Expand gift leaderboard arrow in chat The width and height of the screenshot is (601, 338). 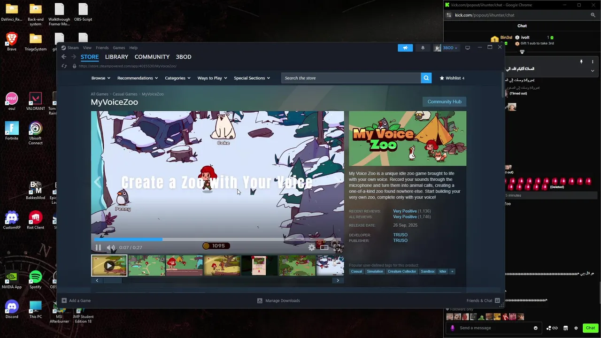tap(522, 52)
